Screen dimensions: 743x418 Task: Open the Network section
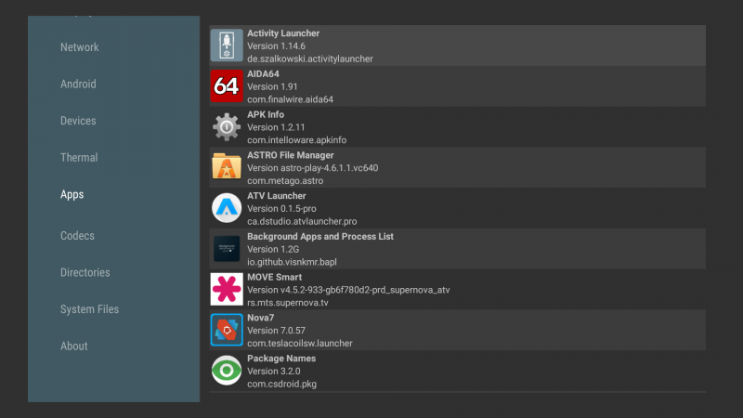tap(80, 47)
